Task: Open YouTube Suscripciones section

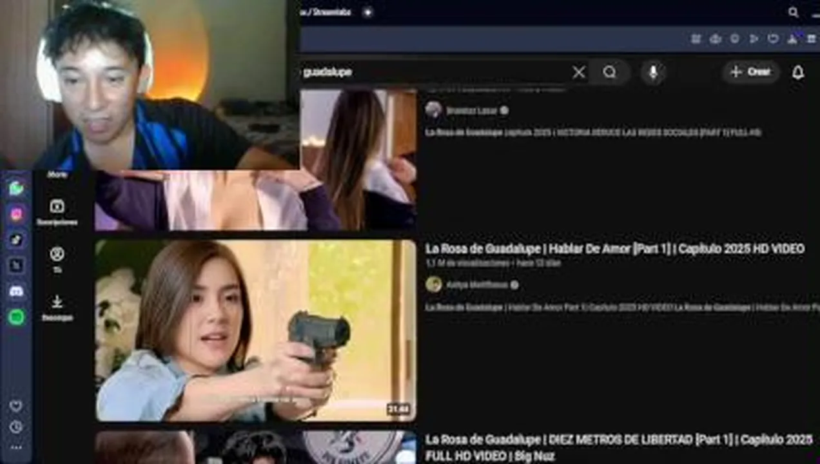Action: click(57, 212)
